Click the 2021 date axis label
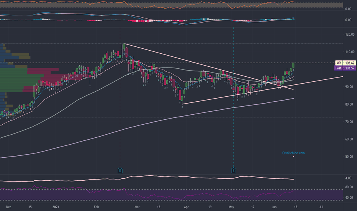This screenshot has height=211, width=357. (56, 207)
